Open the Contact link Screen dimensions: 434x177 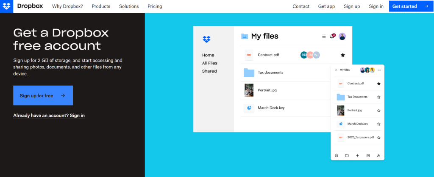[x=301, y=6]
